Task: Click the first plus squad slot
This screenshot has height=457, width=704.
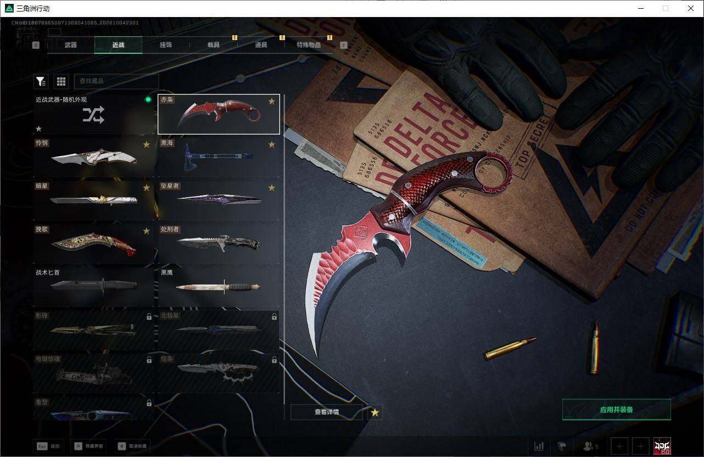Action: (619, 446)
